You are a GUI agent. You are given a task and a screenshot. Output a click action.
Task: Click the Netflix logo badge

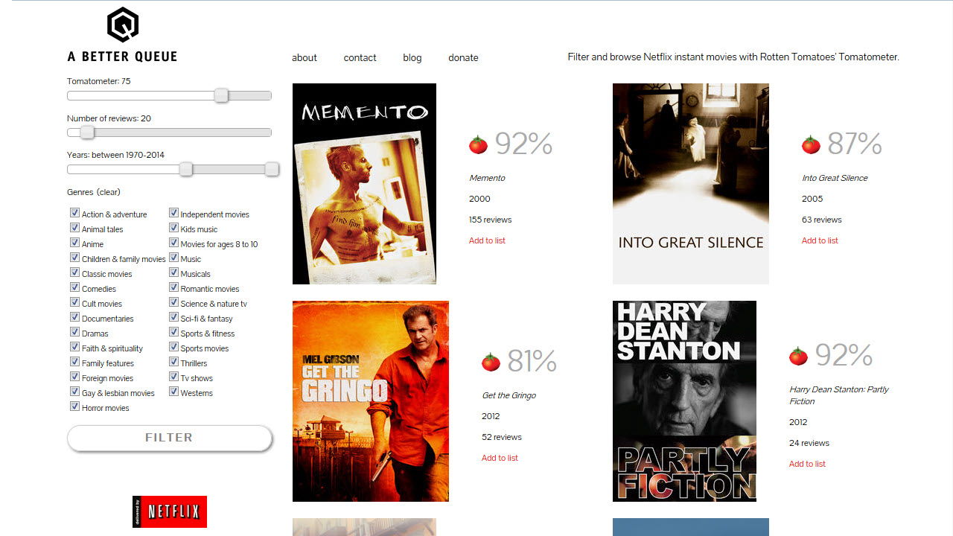click(x=170, y=511)
